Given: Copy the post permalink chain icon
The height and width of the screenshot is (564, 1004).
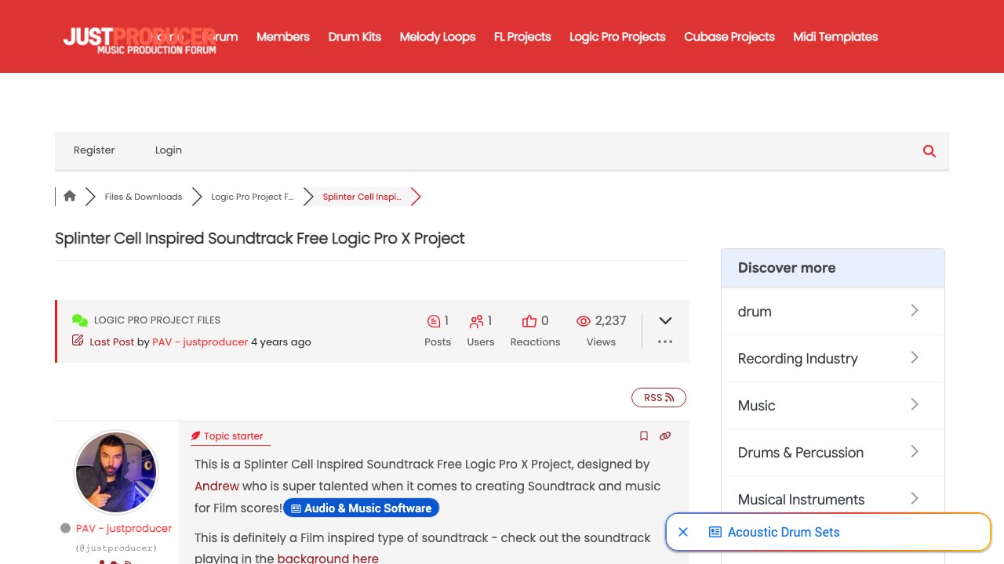Looking at the screenshot, I should pyautogui.click(x=665, y=436).
